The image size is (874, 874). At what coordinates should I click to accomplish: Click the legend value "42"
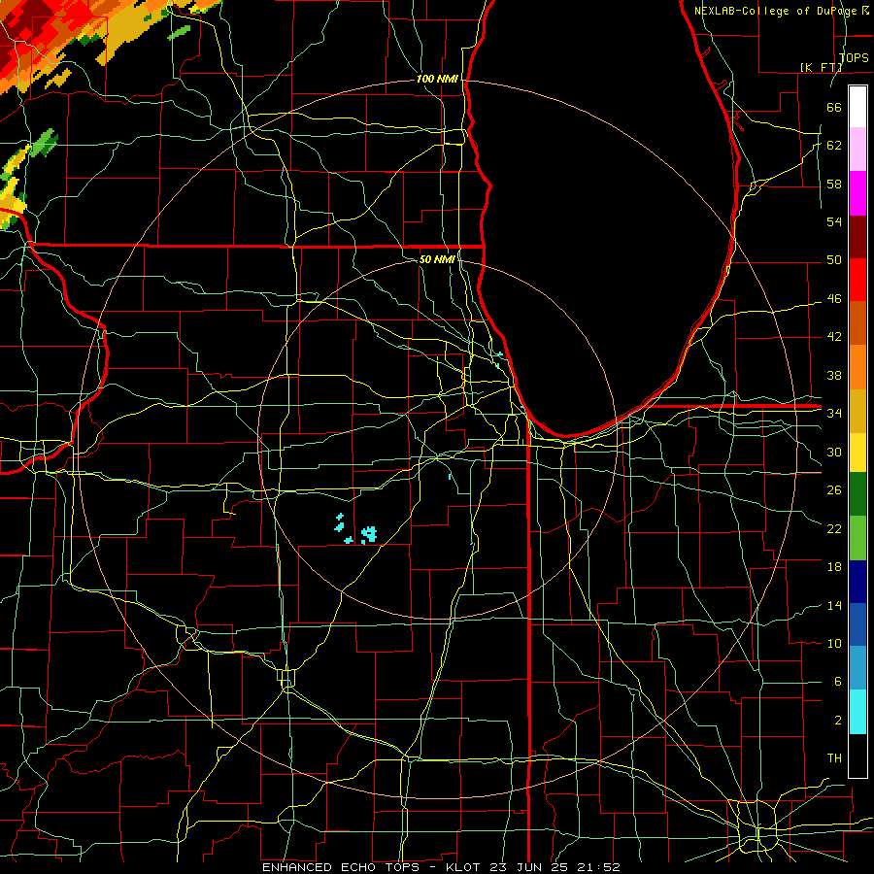coord(834,337)
